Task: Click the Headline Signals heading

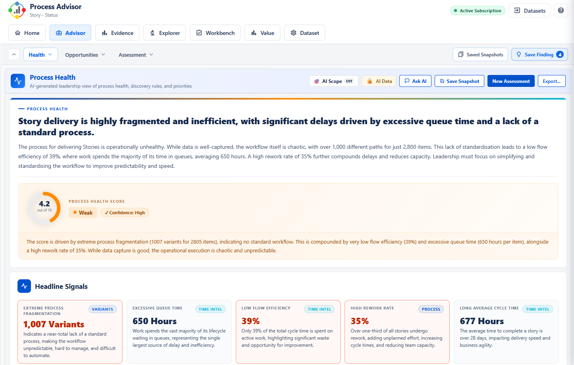Action: click(61, 286)
